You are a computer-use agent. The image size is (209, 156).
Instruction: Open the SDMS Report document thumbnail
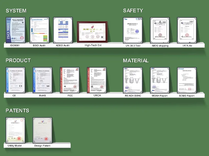187,80
